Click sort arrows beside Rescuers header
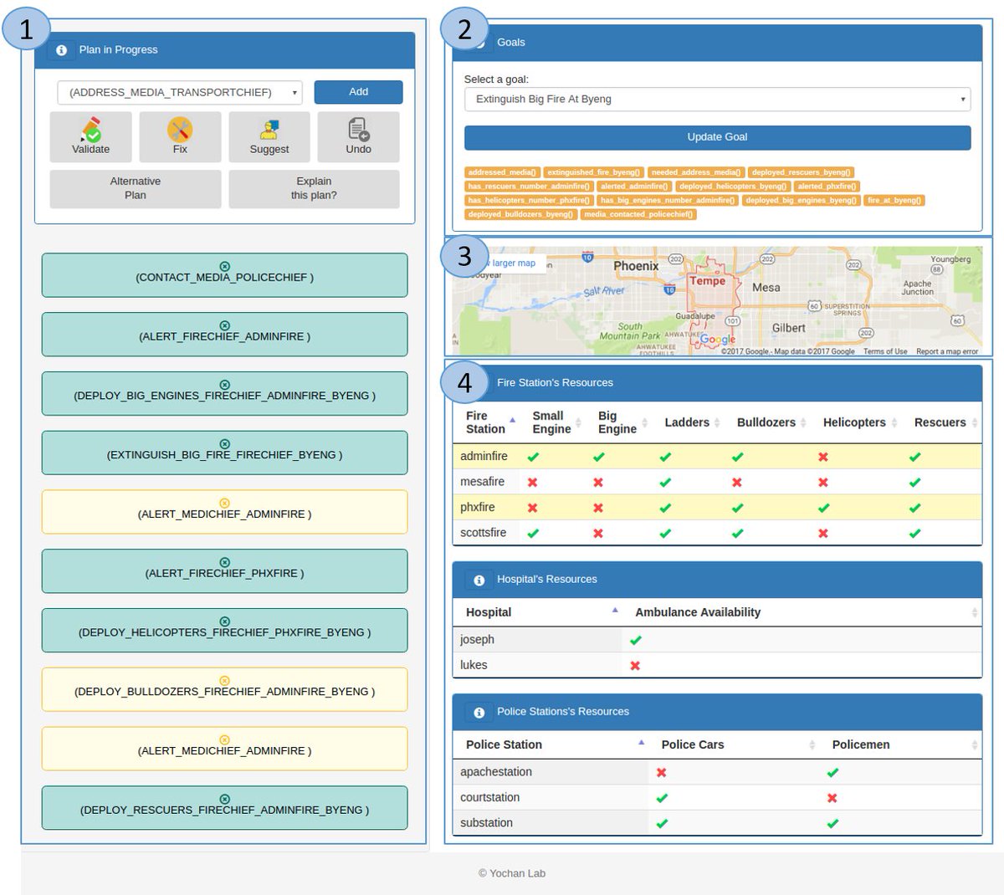 tap(974, 422)
